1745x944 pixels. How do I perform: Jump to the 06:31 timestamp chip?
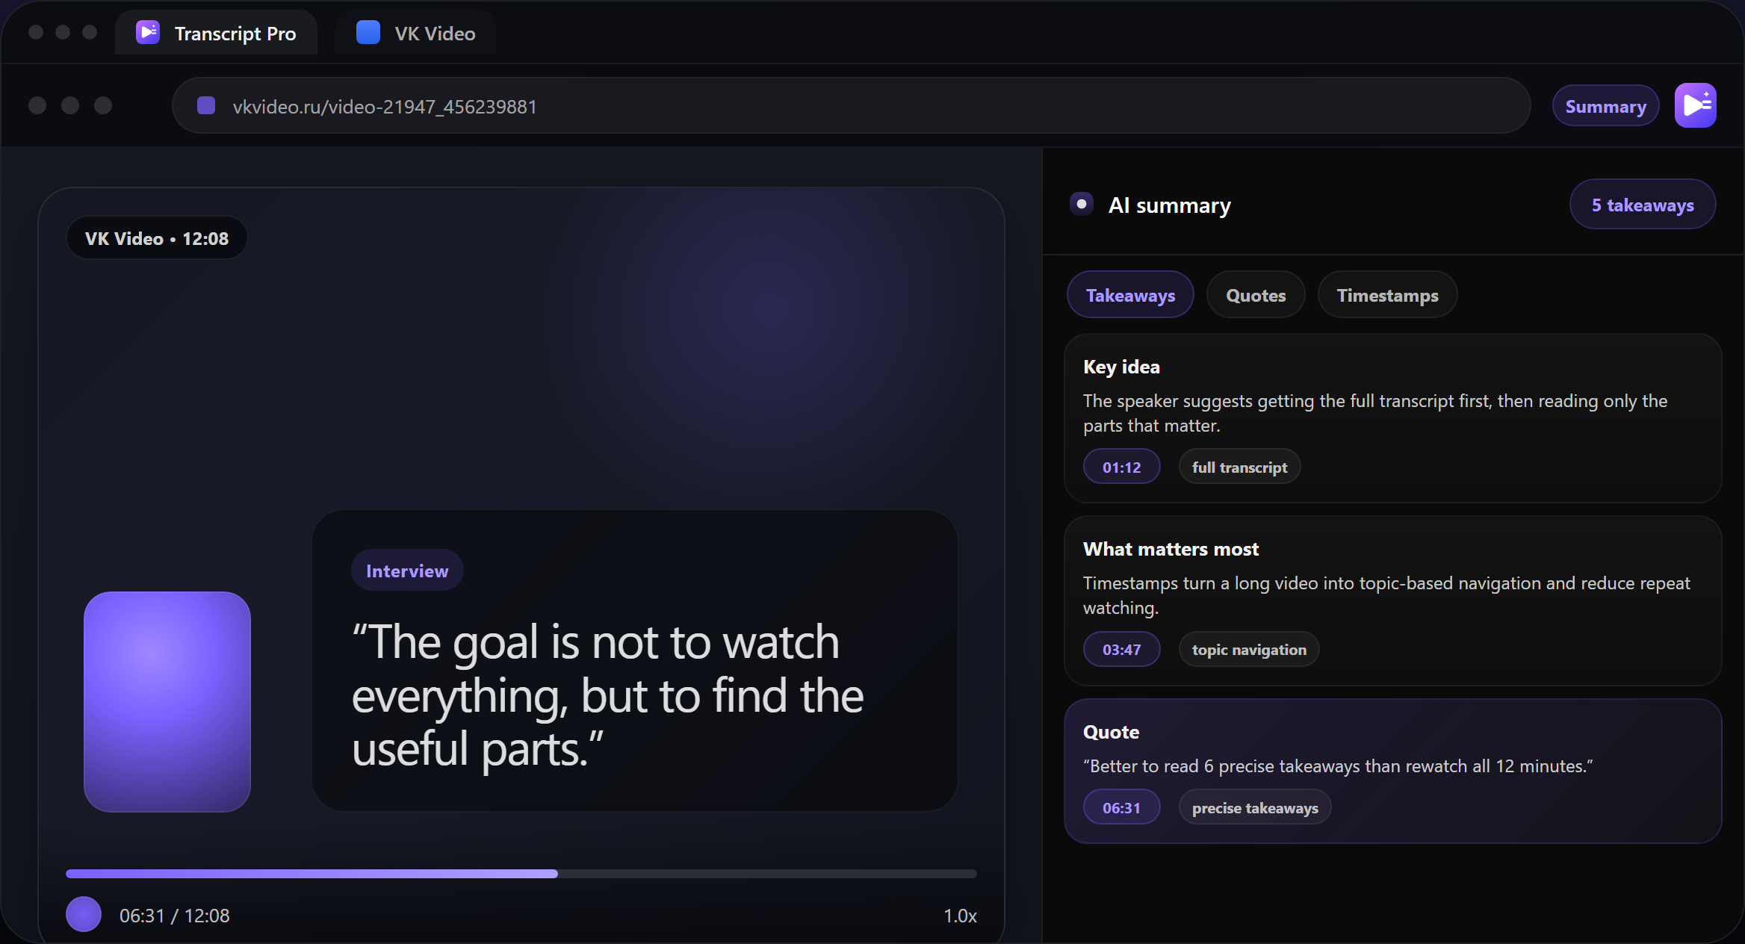click(1121, 807)
